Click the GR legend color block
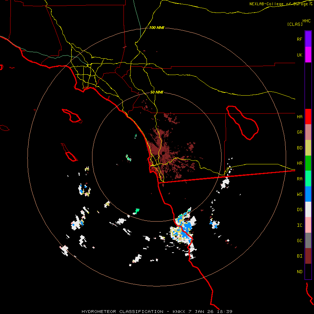The image size is (314, 314). coord(308,132)
